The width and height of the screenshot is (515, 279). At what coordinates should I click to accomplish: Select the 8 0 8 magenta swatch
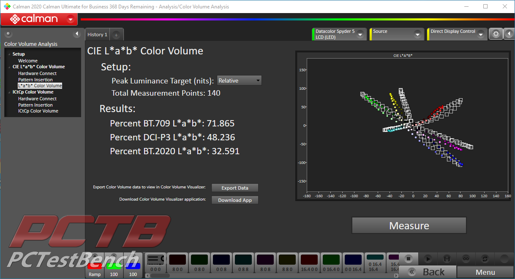[265, 263]
